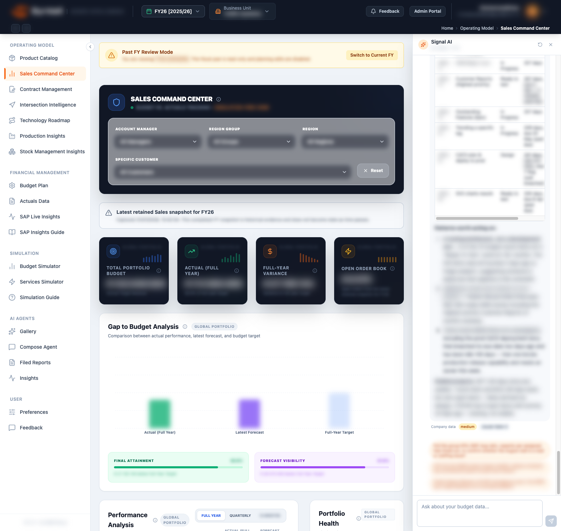
Task: Collapse the sidebar with the chevron button
Action: click(x=90, y=47)
